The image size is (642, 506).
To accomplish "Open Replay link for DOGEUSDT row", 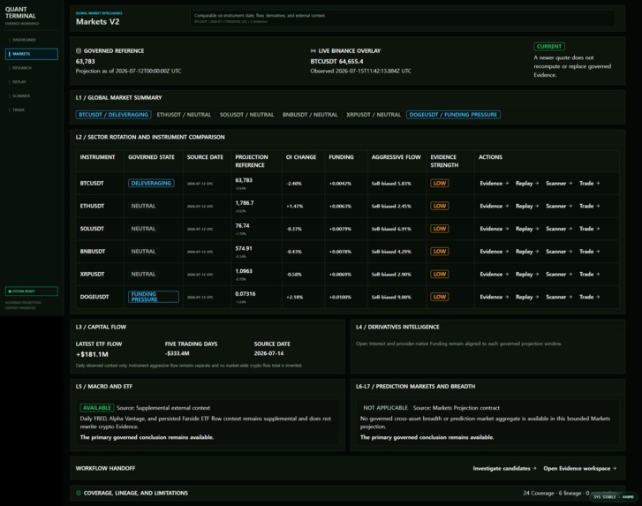I will click(x=527, y=297).
